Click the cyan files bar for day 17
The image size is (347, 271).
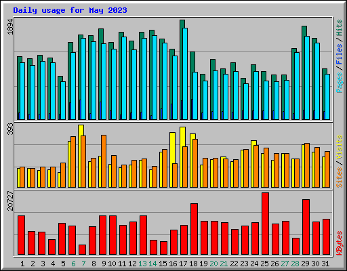point(185,74)
